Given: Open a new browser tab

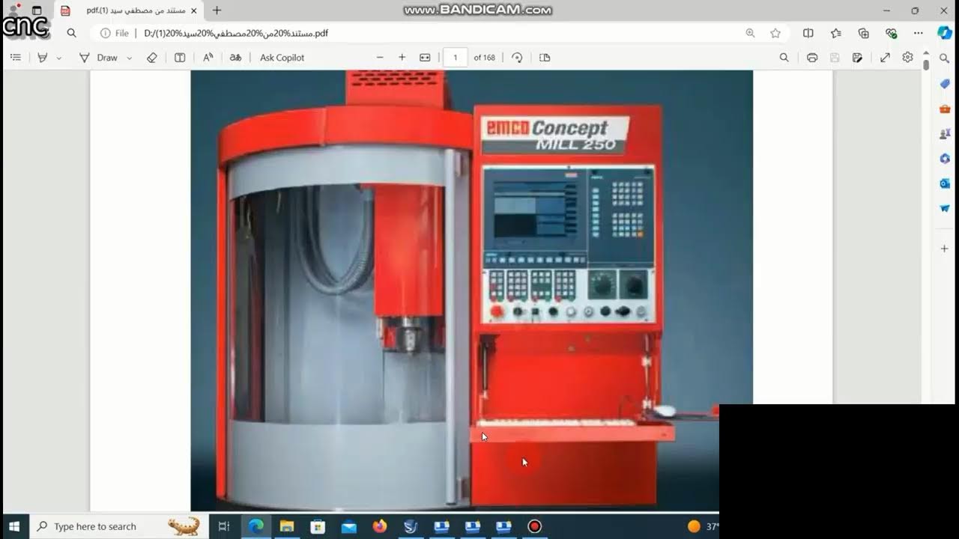Looking at the screenshot, I should coord(217,10).
